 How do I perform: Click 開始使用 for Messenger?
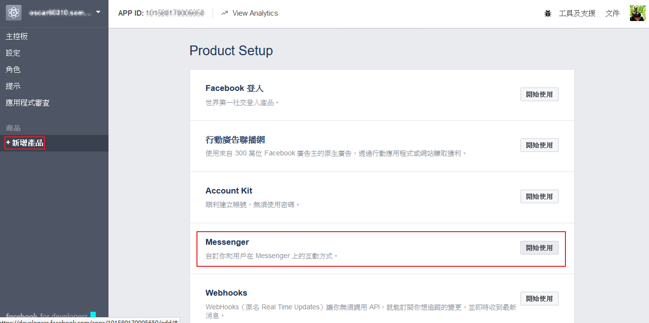[539, 248]
